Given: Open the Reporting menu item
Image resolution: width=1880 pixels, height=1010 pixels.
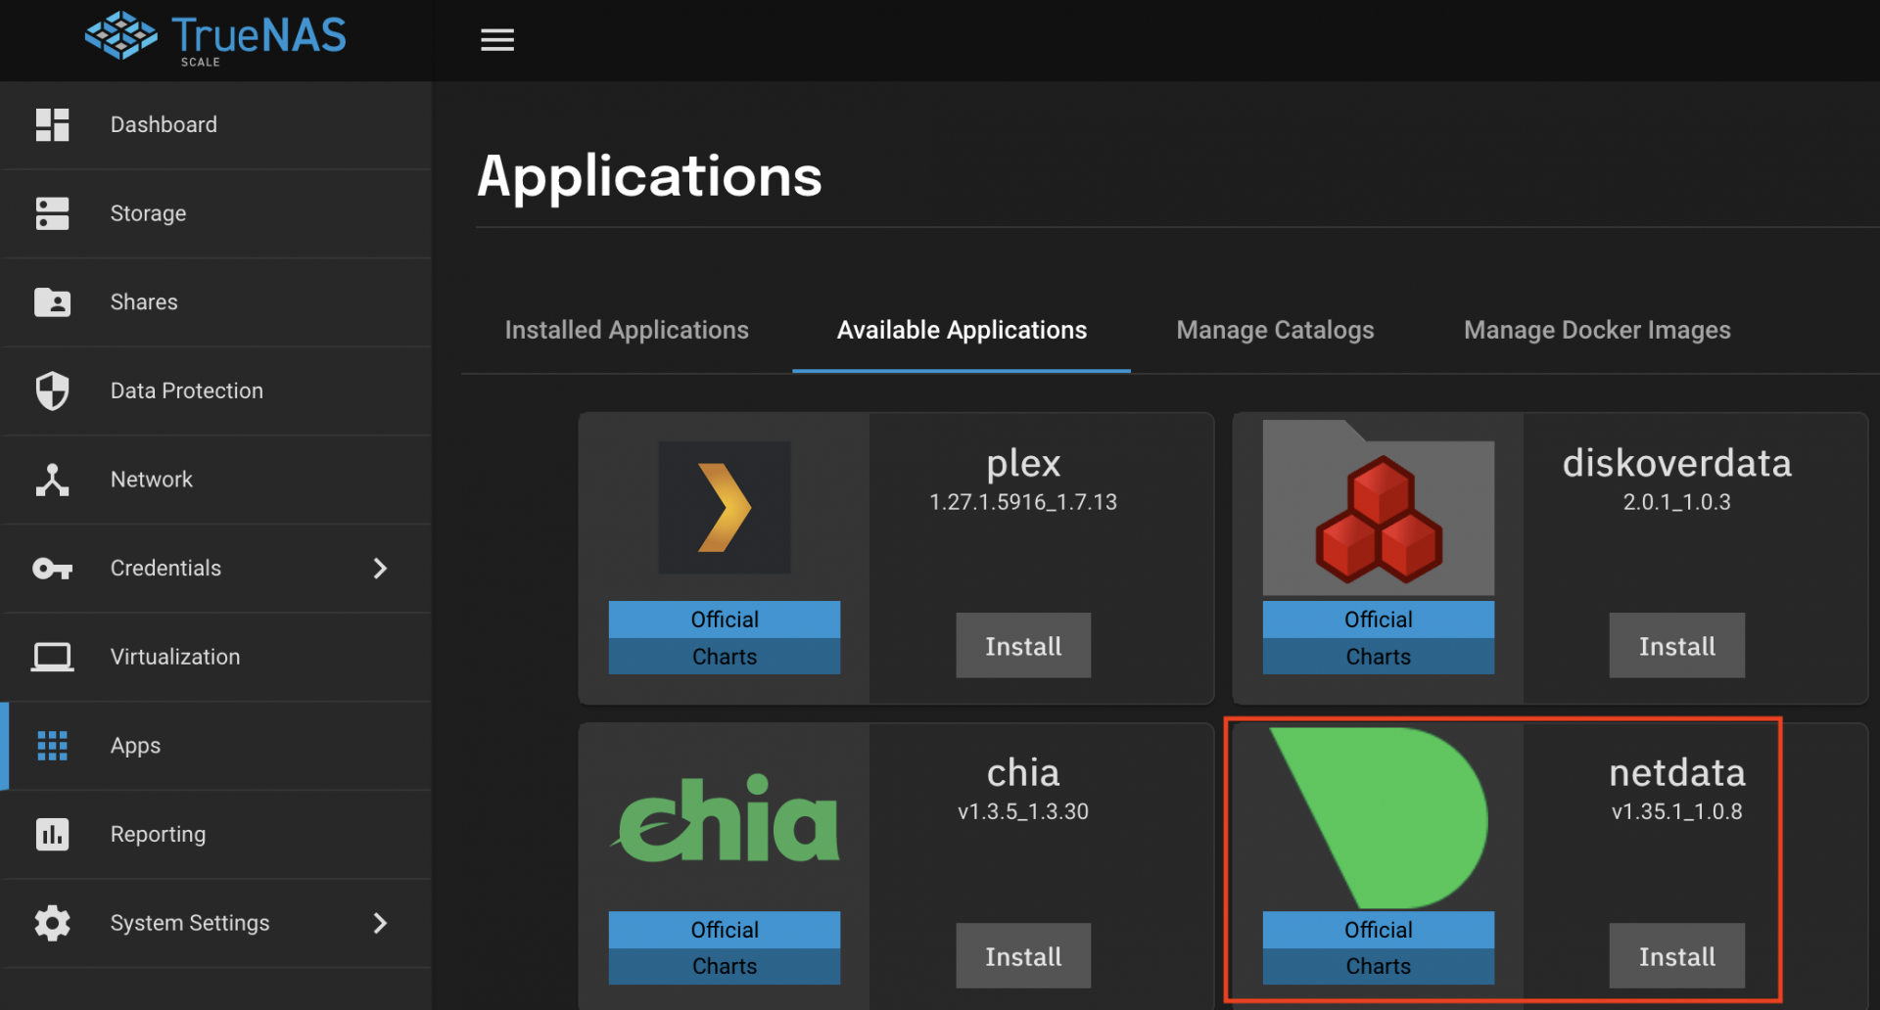Looking at the screenshot, I should coord(215,834).
